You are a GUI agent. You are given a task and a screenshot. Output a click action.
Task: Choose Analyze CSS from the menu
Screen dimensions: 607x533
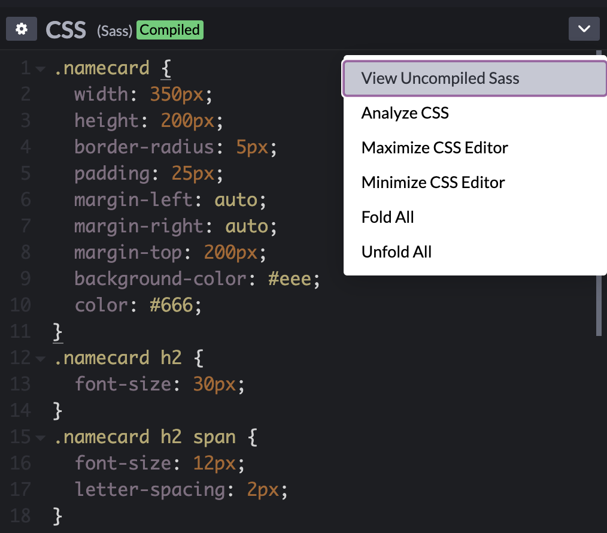point(405,113)
